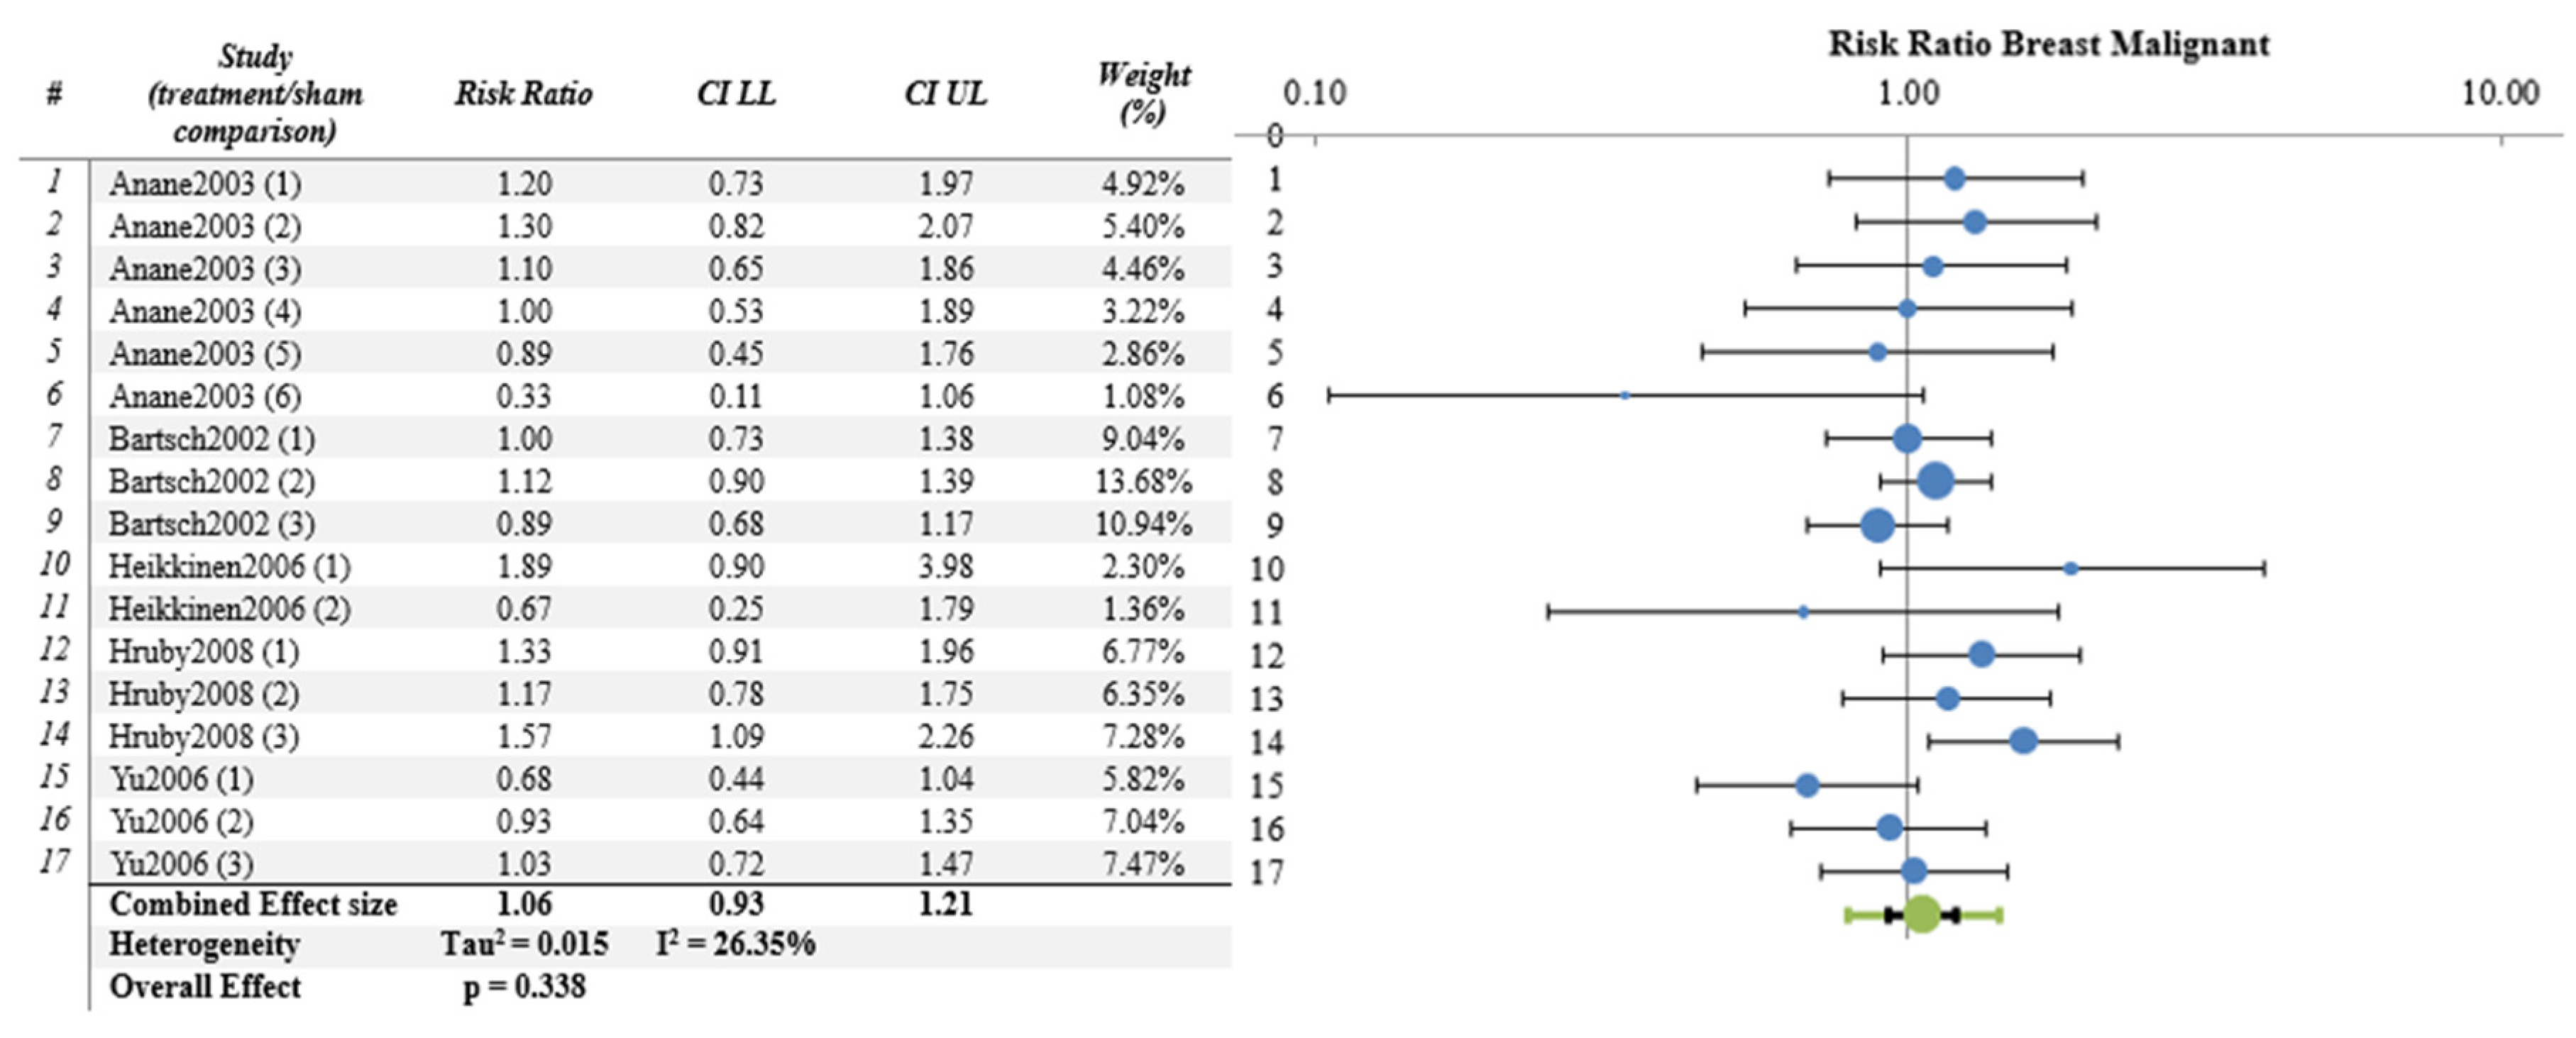Viewport: 2576px width, 1038px height.
Task: Select the Anane2003 (1) study label
Action: click(205, 184)
